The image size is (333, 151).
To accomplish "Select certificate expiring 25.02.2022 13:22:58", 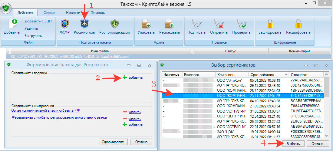I will click(x=243, y=121).
